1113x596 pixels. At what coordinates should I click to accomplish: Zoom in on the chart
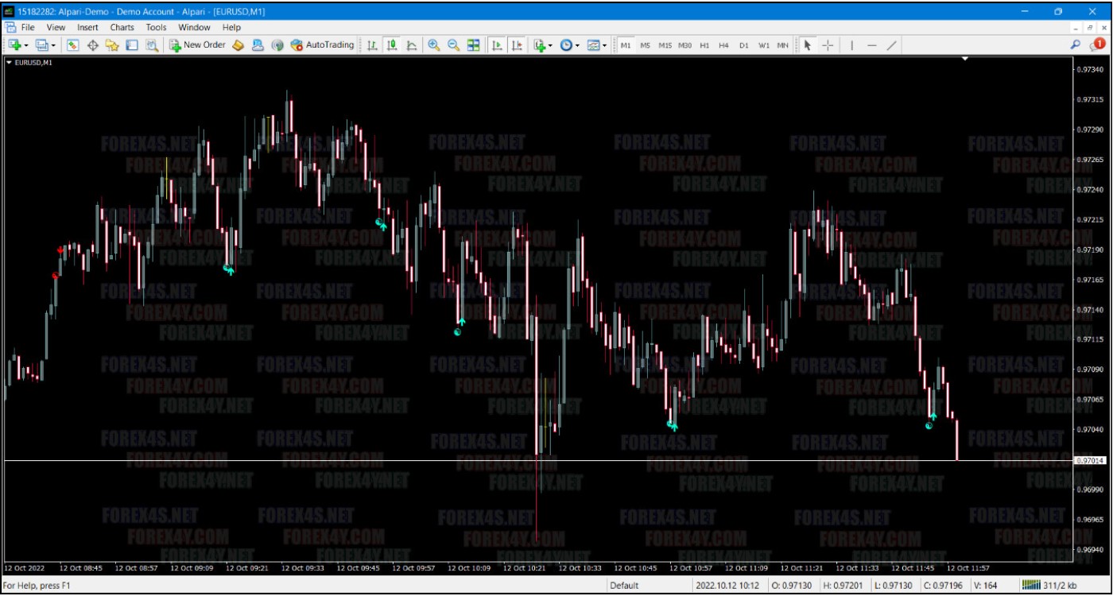pyautogui.click(x=434, y=45)
